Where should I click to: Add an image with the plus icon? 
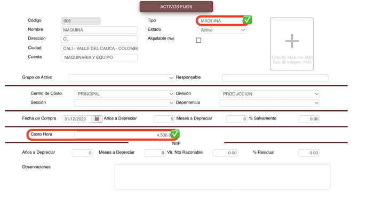[292, 41]
